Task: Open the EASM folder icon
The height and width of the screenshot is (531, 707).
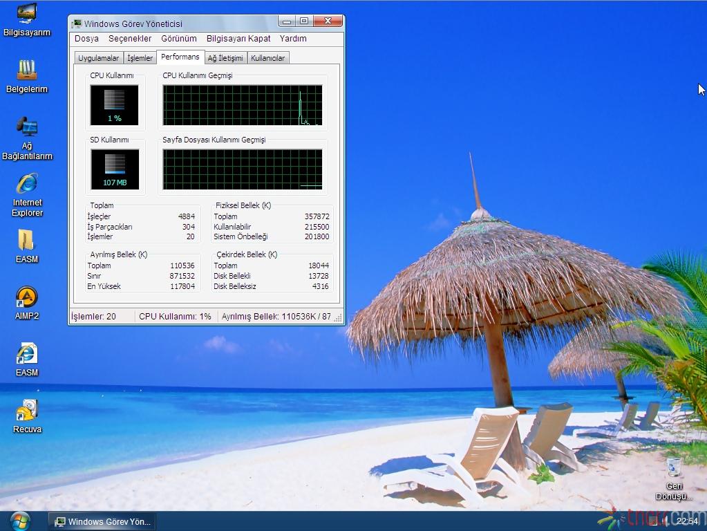Action: point(26,246)
